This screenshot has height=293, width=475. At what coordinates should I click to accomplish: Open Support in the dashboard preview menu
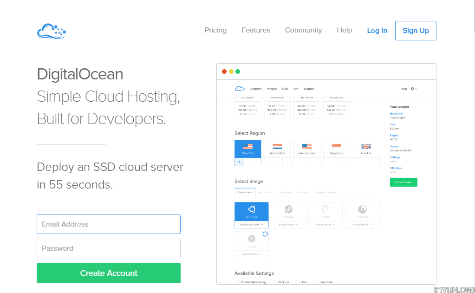click(x=309, y=89)
